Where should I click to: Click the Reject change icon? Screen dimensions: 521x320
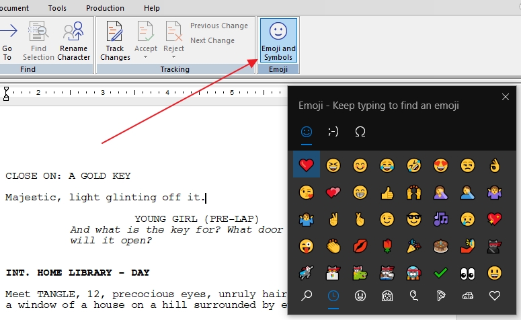173,32
